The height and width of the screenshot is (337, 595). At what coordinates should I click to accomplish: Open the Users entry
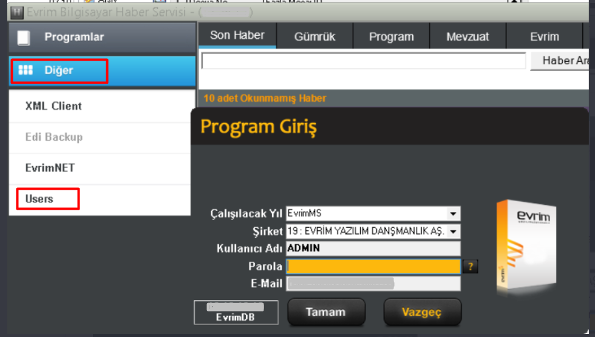click(x=100, y=199)
